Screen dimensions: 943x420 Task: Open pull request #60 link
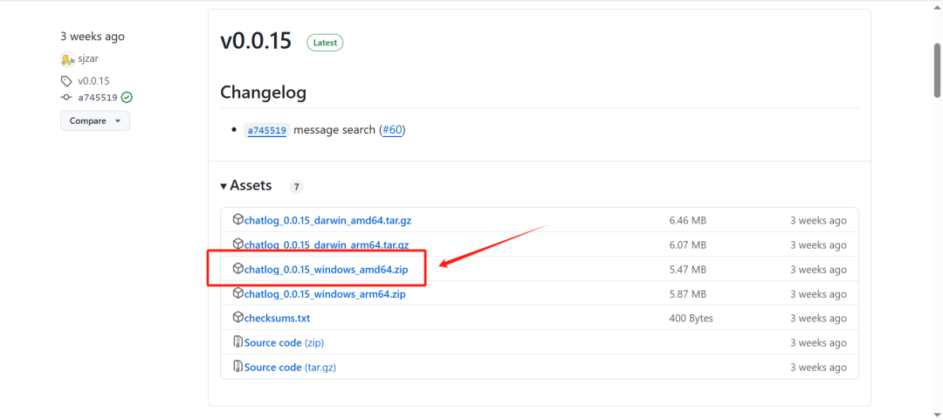[x=392, y=130]
